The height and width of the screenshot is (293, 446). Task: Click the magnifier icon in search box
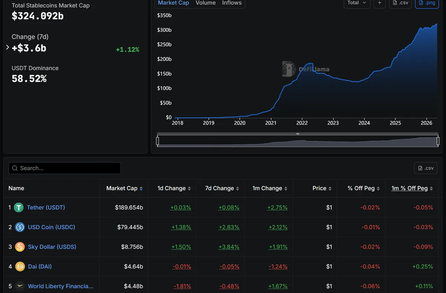pyautogui.click(x=15, y=168)
